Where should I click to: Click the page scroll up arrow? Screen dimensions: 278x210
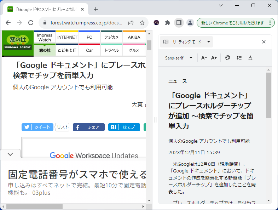(x=149, y=34)
